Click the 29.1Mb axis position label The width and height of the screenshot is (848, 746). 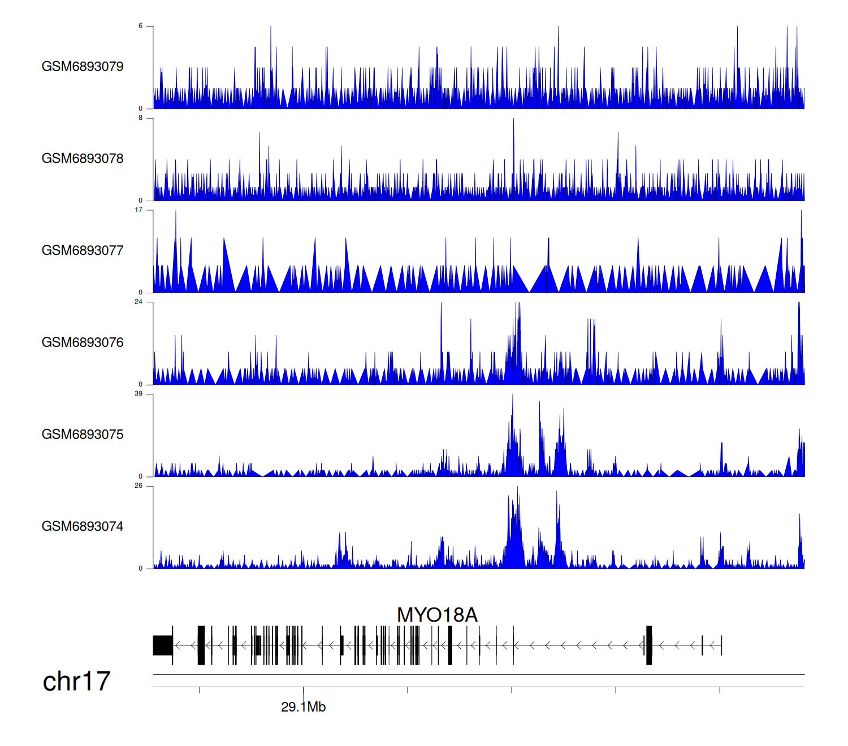(x=303, y=707)
